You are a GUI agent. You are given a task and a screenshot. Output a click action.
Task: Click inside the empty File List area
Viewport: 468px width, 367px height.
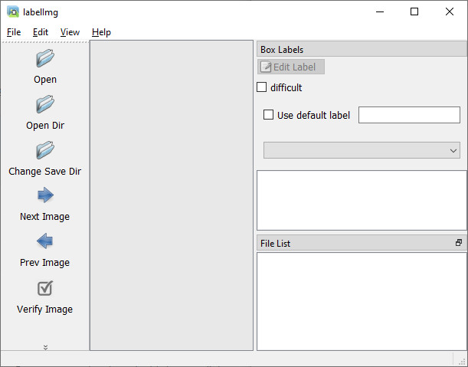coord(362,301)
